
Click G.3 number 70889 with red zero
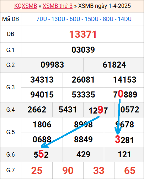coord(125,94)
